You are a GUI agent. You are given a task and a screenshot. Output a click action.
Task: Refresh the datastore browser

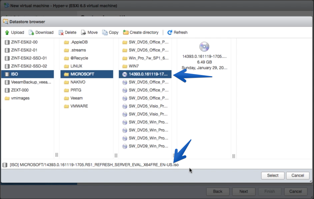pos(177,32)
